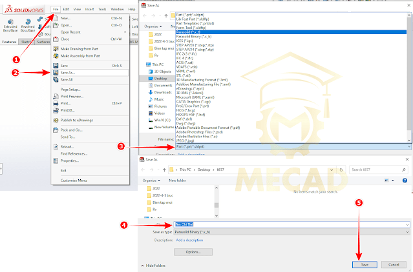
Task: Open the View menu
Action: [x=77, y=9]
